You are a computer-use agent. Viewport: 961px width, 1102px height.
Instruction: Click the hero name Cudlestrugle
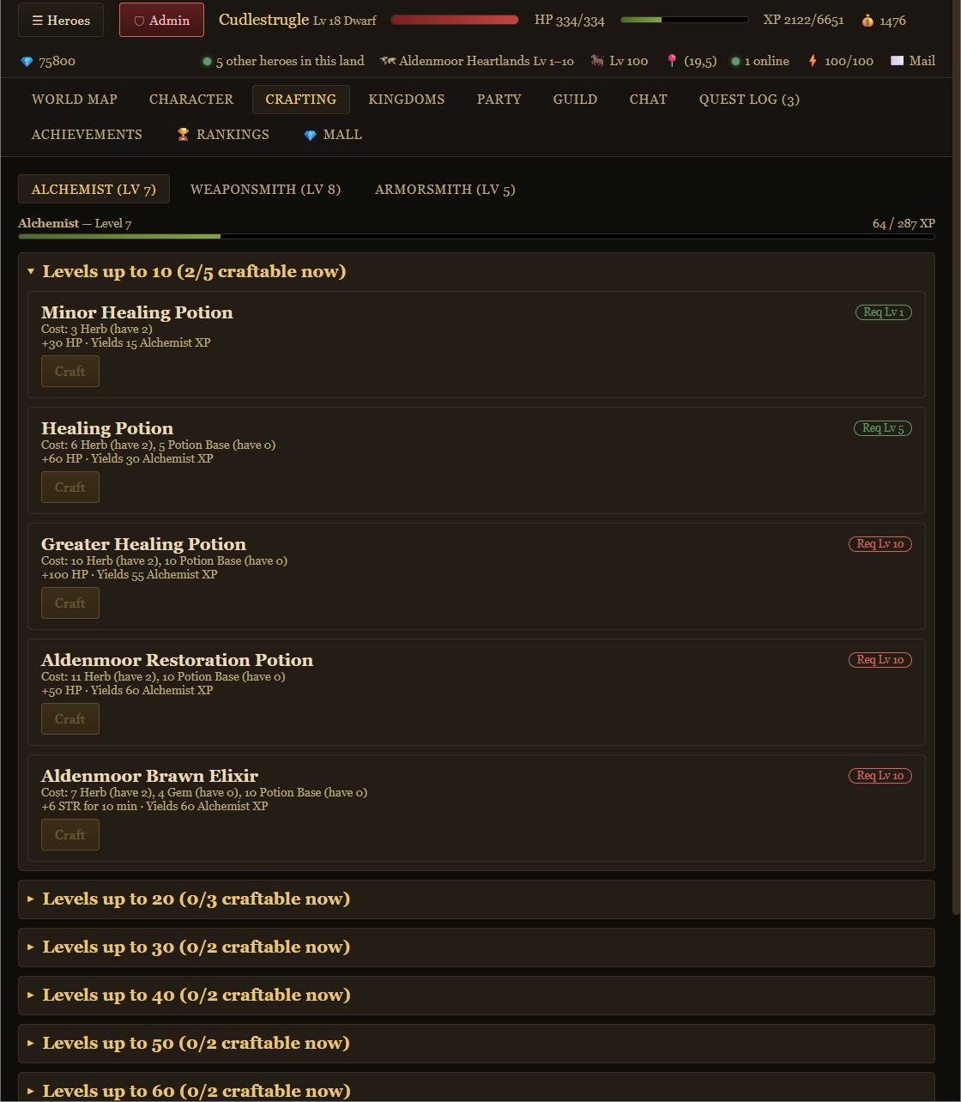(x=263, y=20)
